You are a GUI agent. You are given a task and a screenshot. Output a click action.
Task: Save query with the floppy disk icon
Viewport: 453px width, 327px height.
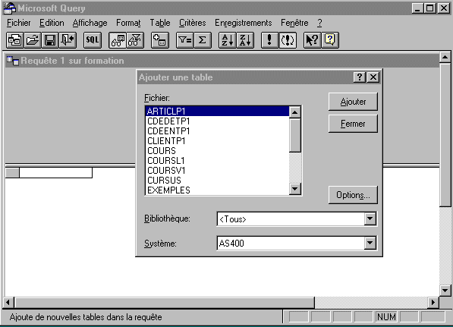[50, 40]
